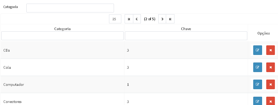Focus the Categoria column filter box
Viewport: 278px width, 105px height.
[x=62, y=36]
